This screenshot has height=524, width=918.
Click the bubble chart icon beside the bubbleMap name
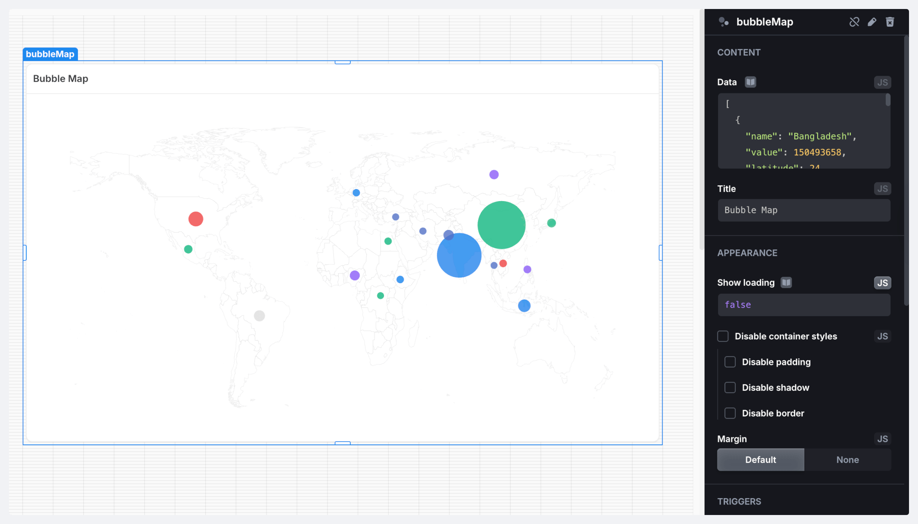click(724, 22)
